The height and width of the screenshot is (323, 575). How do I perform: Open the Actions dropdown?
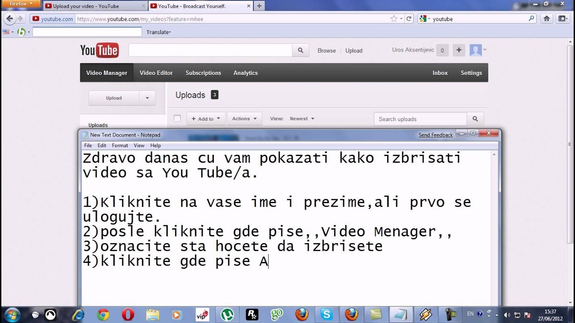244,119
